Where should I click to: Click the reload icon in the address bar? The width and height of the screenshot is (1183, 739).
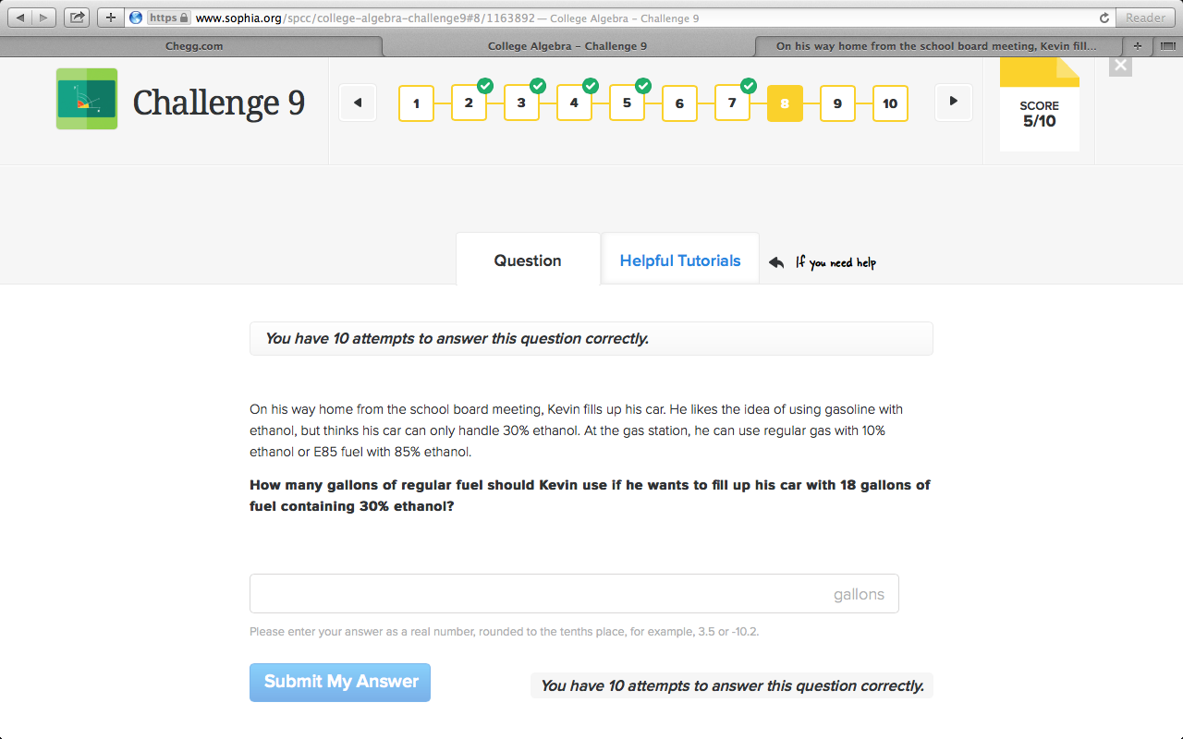(1104, 16)
